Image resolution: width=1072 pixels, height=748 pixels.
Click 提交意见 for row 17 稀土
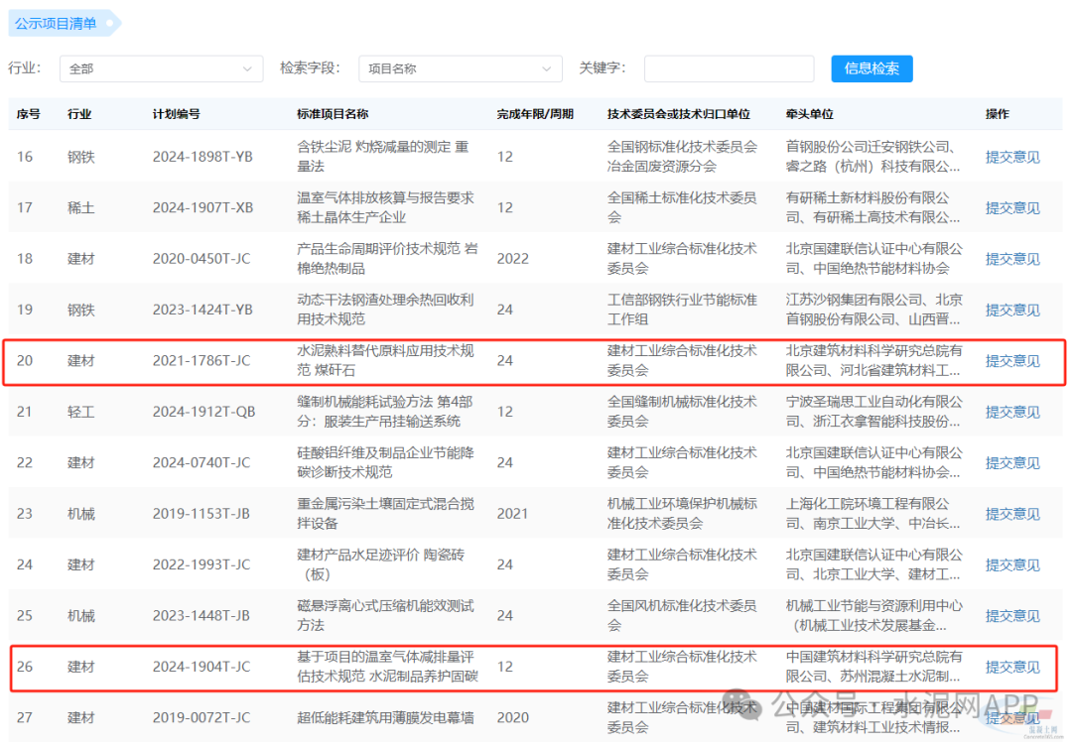point(1012,208)
